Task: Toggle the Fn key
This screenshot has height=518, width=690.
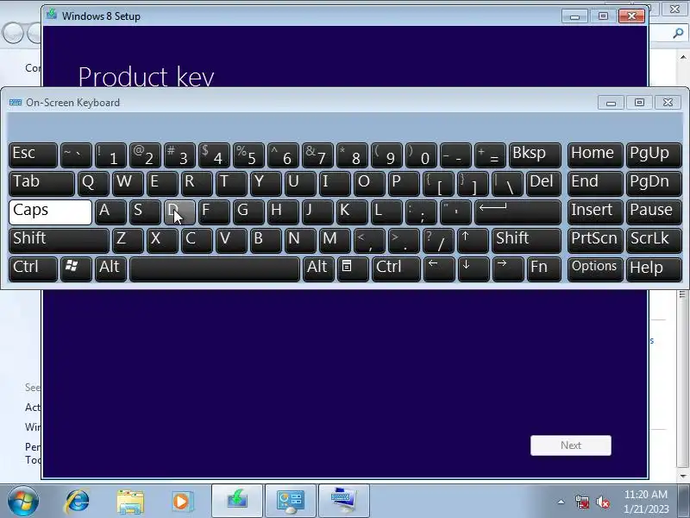Action: (x=544, y=268)
